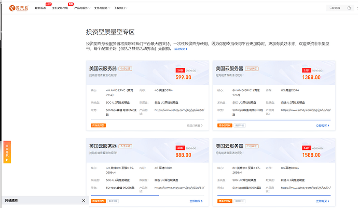Click the 1388.00 price text
This screenshot has width=358, height=208.
click(x=311, y=77)
